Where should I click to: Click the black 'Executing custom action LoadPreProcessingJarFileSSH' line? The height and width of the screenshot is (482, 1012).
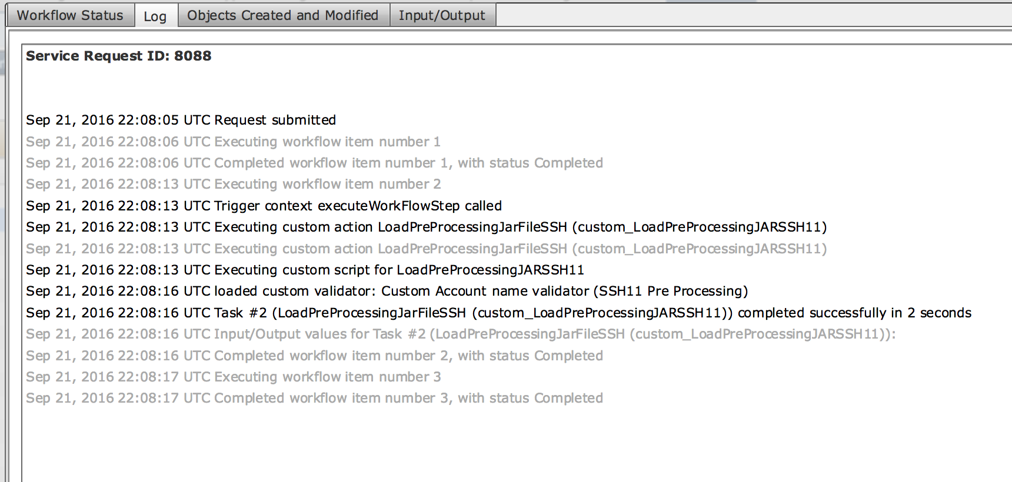coord(426,227)
